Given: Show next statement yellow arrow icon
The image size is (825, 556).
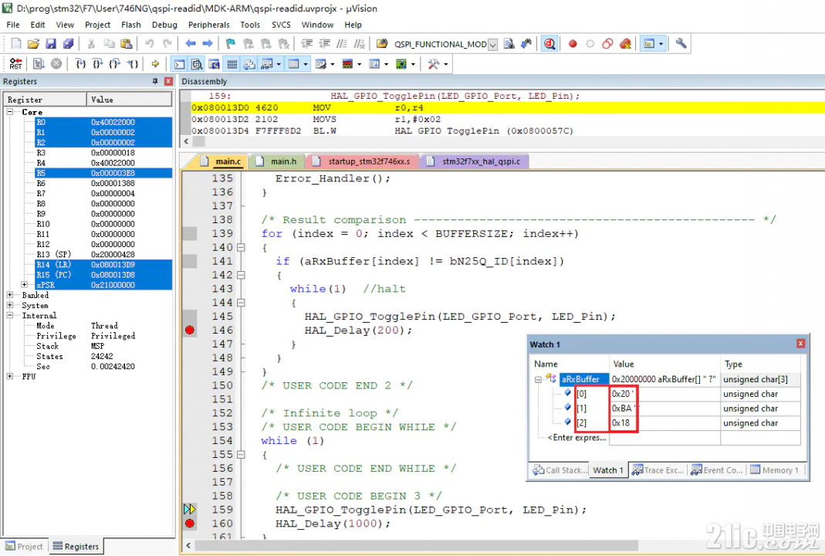Looking at the screenshot, I should point(155,63).
